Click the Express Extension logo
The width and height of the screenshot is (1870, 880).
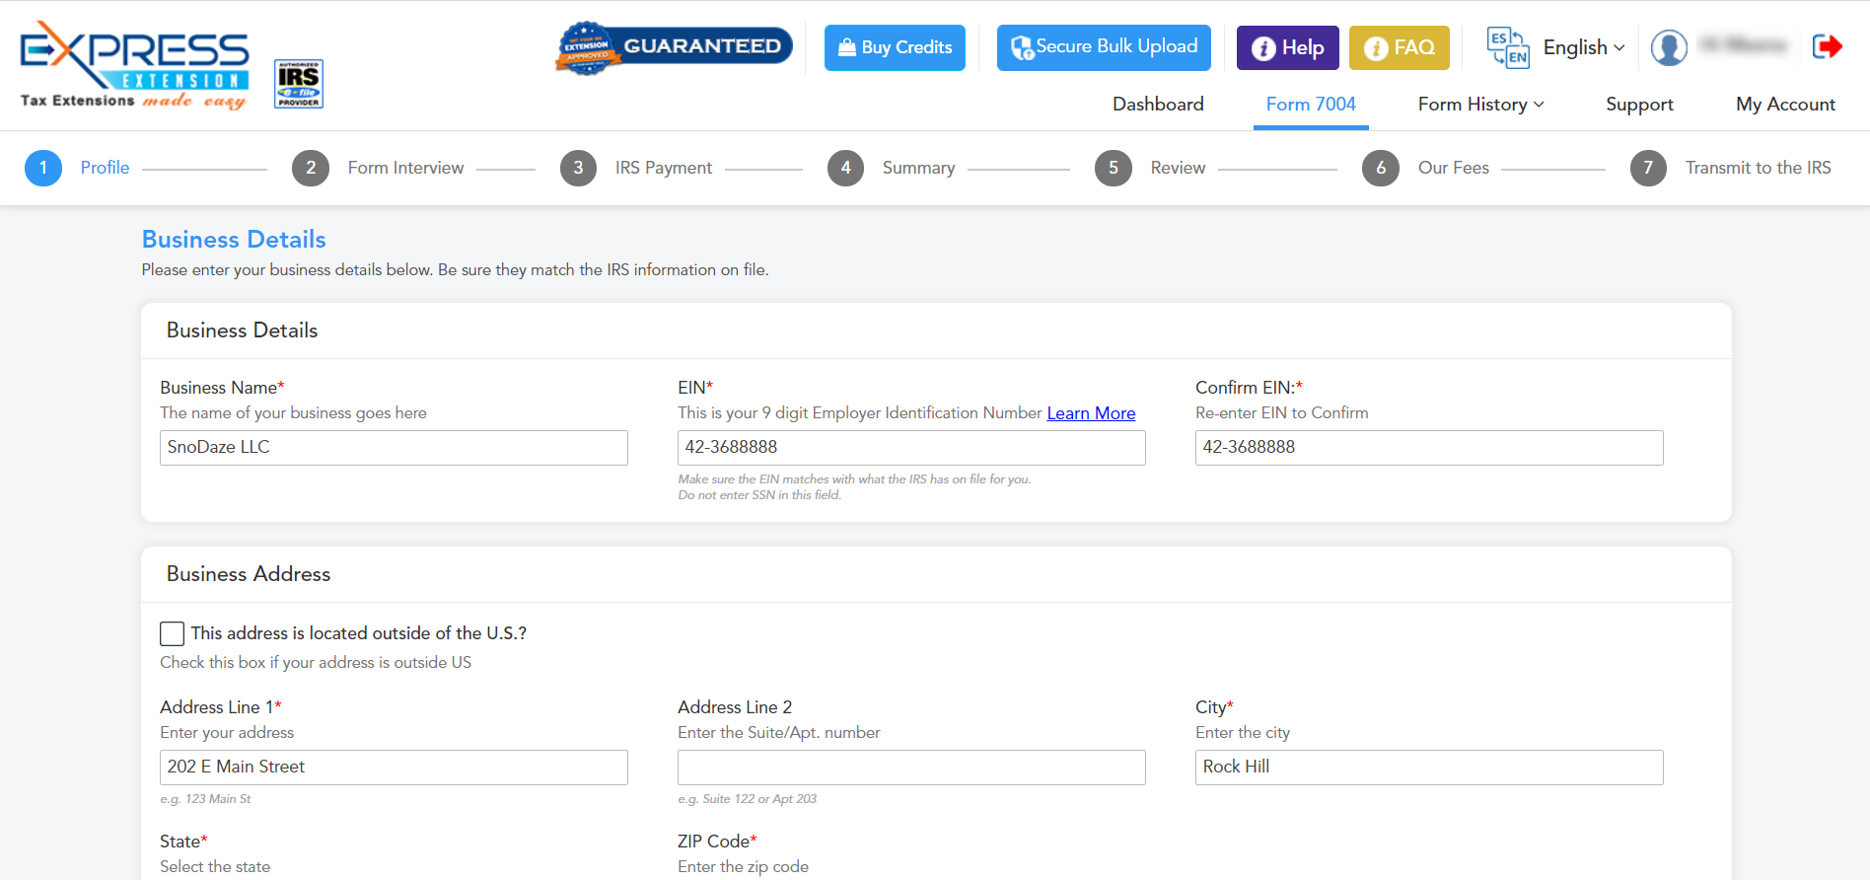click(x=134, y=65)
